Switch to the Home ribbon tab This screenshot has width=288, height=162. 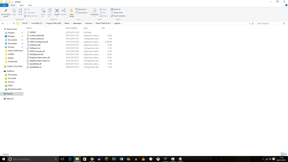13,5
